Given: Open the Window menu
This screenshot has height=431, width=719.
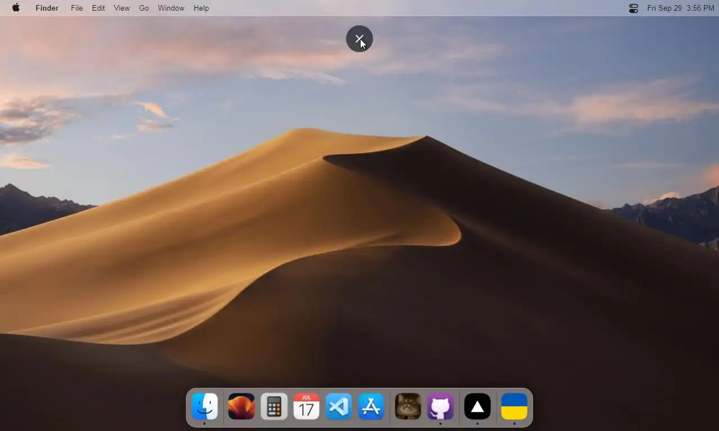Looking at the screenshot, I should point(171,8).
